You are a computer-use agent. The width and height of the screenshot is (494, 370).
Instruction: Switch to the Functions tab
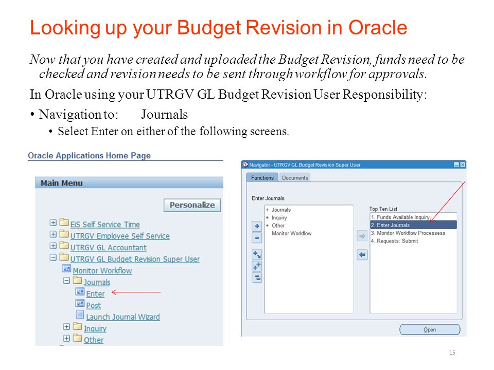pos(262,178)
